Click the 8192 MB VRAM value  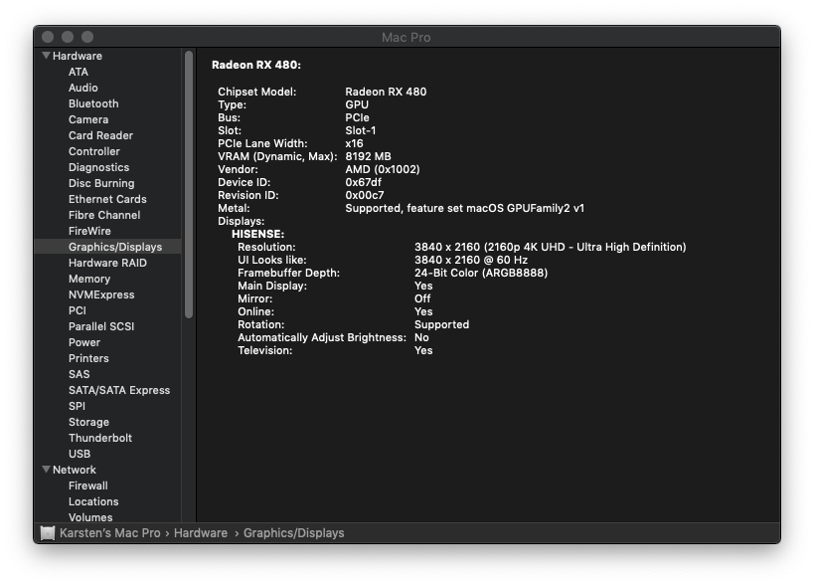click(368, 156)
